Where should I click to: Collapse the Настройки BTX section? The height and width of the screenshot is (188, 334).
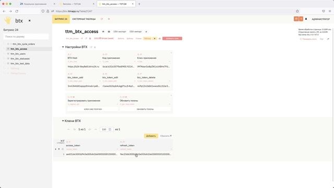click(x=63, y=47)
